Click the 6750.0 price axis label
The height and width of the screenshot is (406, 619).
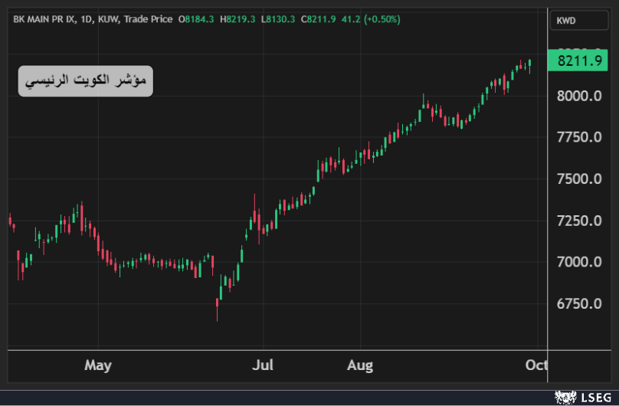tap(578, 303)
